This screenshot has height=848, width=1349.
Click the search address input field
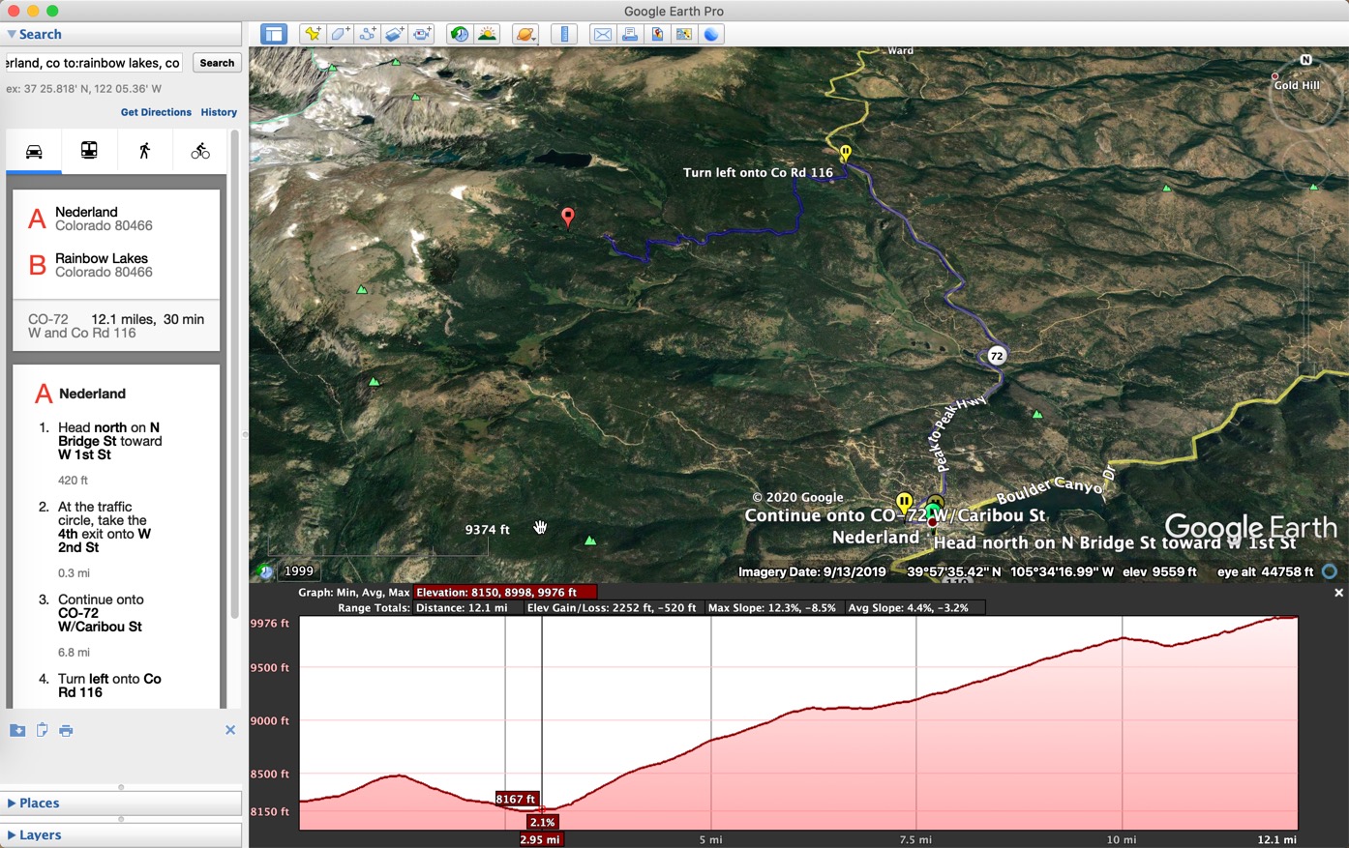(94, 63)
